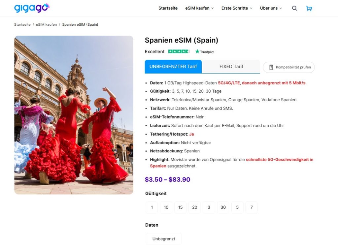The height and width of the screenshot is (252, 338).
Task: Open the flamenco dancers product image
Action: click(74, 115)
